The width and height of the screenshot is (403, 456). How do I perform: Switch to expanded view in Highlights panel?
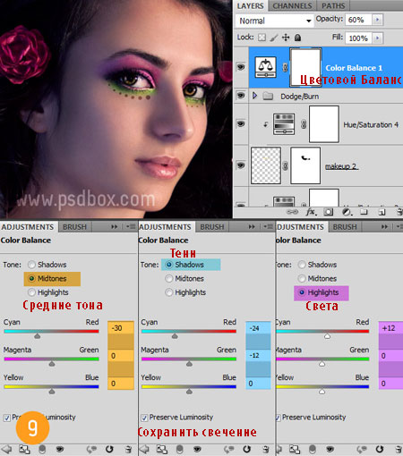click(295, 449)
